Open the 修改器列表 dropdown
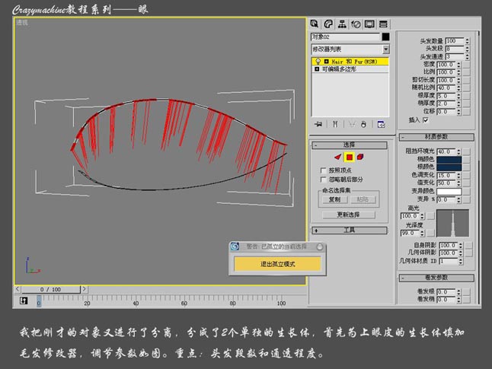 coord(385,49)
